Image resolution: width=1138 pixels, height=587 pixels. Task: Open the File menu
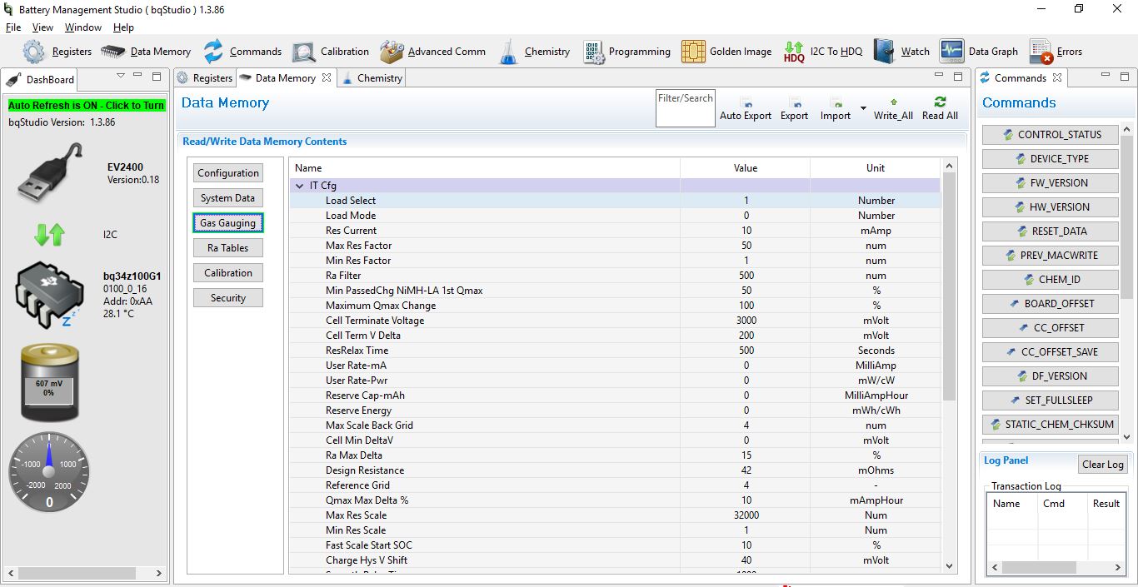12,27
